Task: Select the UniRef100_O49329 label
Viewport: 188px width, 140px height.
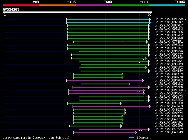Action: 169,129
